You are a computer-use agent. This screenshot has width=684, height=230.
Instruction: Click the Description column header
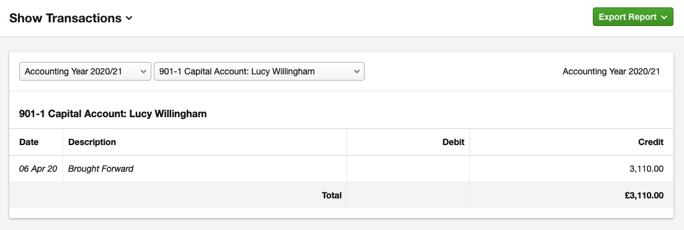coord(92,142)
